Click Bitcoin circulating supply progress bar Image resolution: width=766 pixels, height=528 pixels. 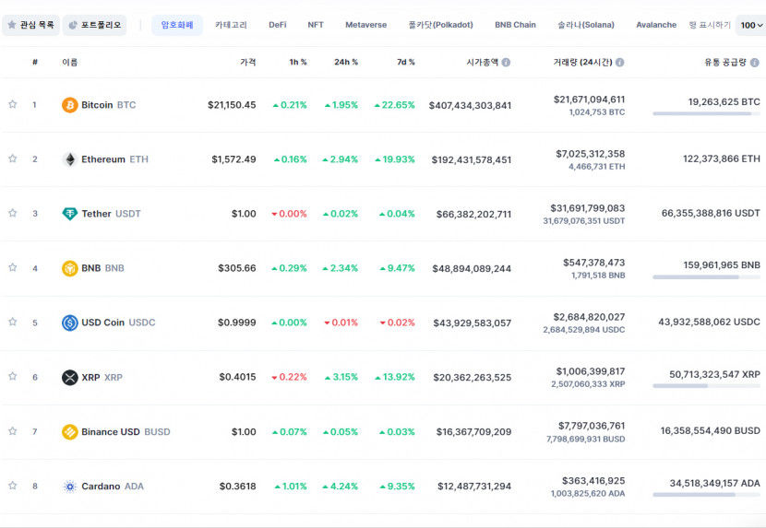(x=706, y=113)
